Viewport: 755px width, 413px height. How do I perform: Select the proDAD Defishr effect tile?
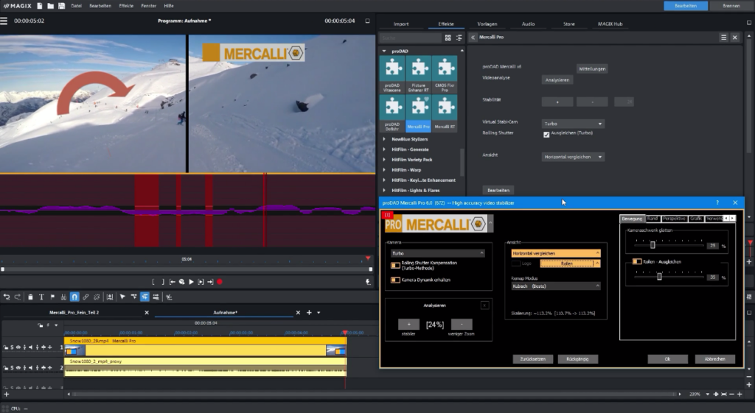tap(392, 113)
